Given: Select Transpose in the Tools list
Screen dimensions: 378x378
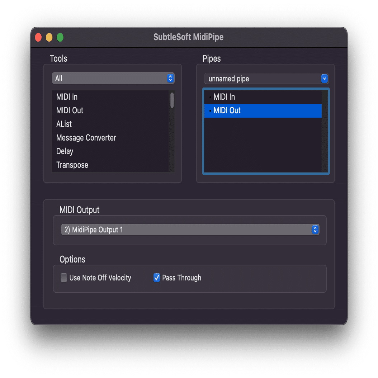Looking at the screenshot, I should [x=110, y=165].
